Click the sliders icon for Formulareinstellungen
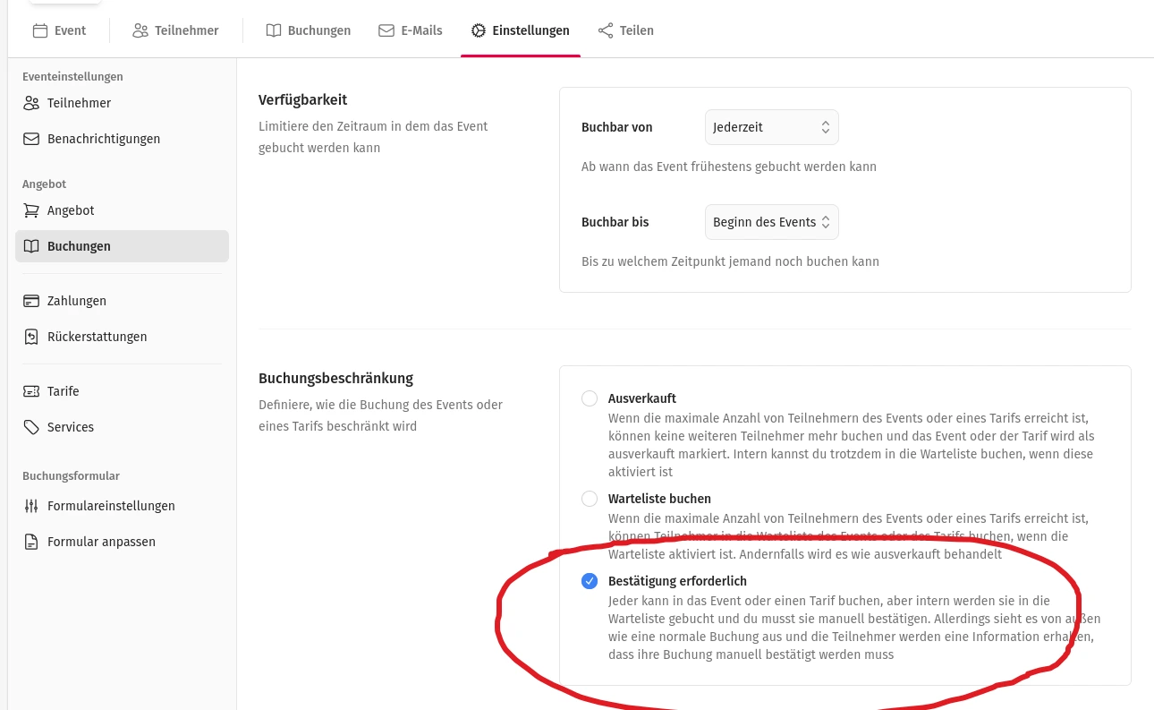Screen dimensions: 1154x710 (x=31, y=506)
